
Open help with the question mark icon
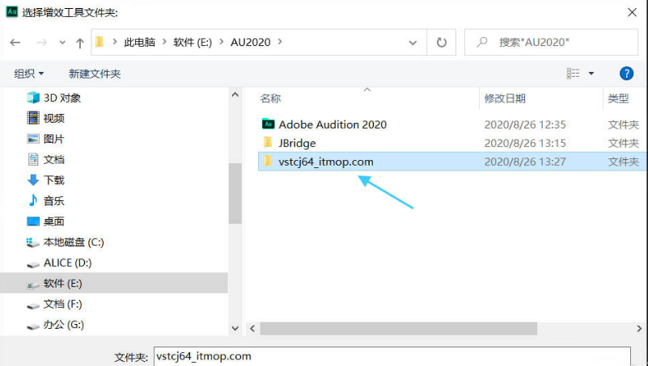[626, 74]
